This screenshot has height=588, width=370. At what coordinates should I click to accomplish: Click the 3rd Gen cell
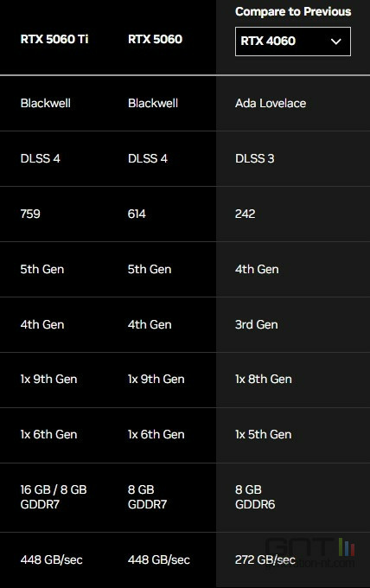257,324
